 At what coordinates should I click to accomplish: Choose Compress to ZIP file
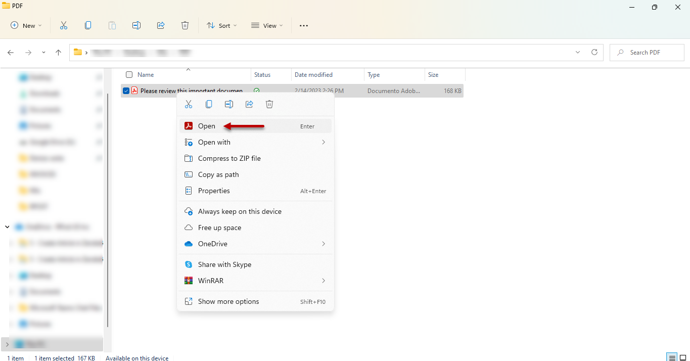[229, 158]
